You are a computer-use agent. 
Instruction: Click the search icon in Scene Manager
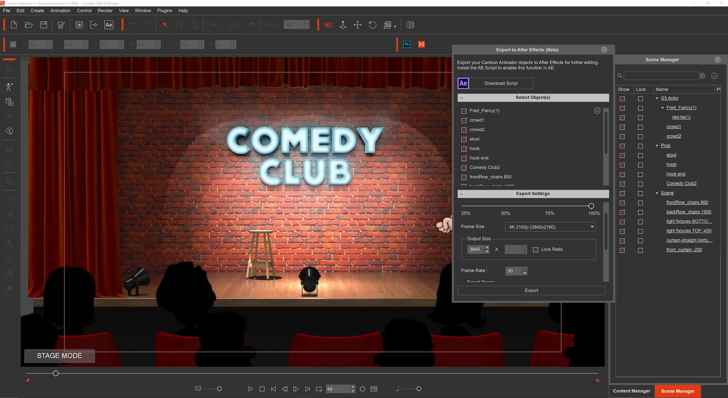[620, 76]
